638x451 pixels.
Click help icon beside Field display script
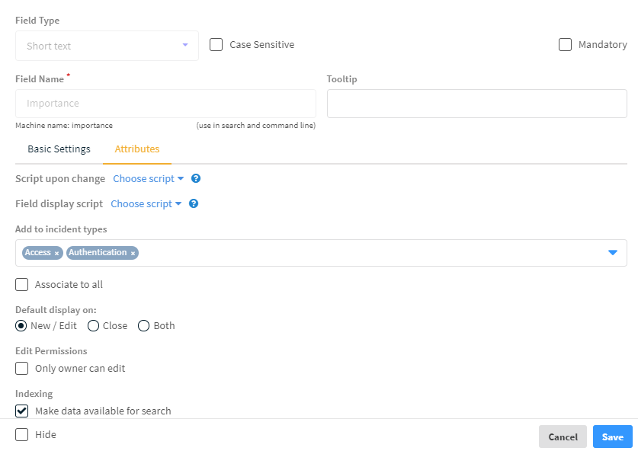pos(194,204)
